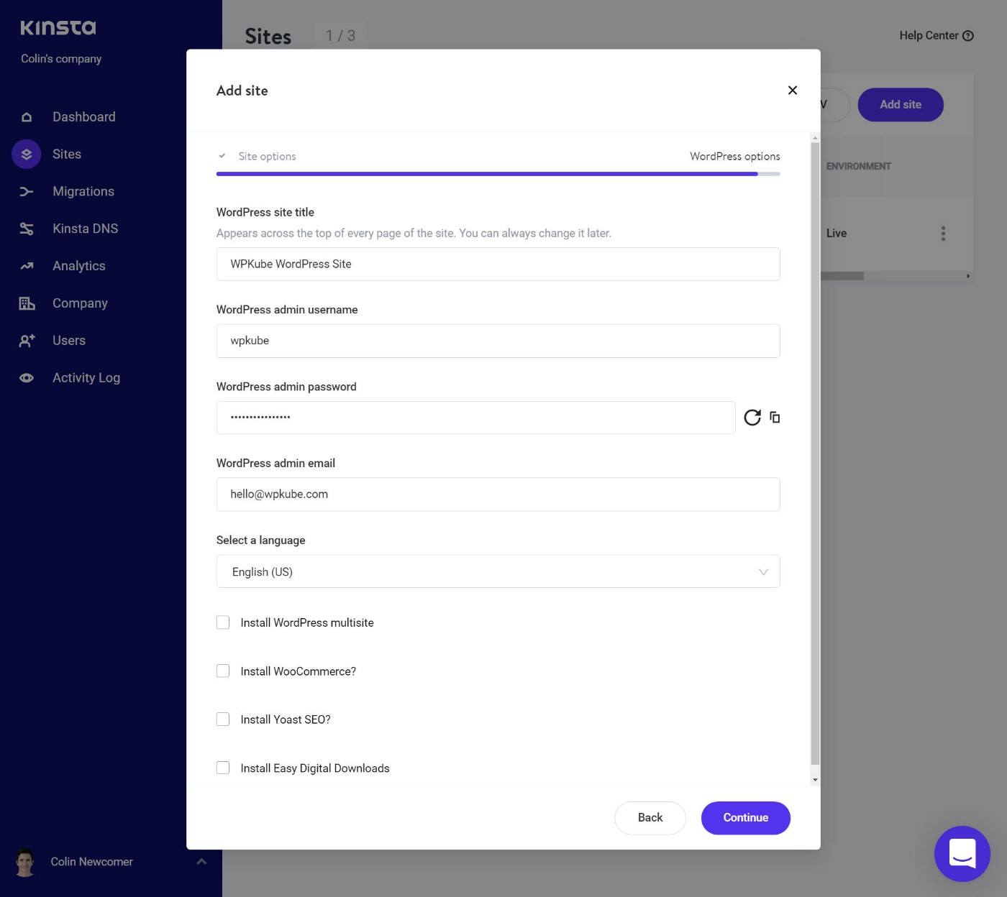The image size is (1007, 897).
Task: Open Users in the sidebar
Action: (x=69, y=341)
